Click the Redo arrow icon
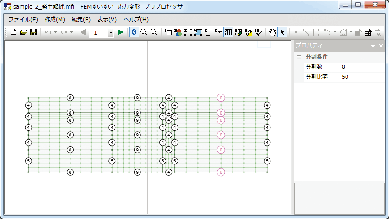 point(64,32)
